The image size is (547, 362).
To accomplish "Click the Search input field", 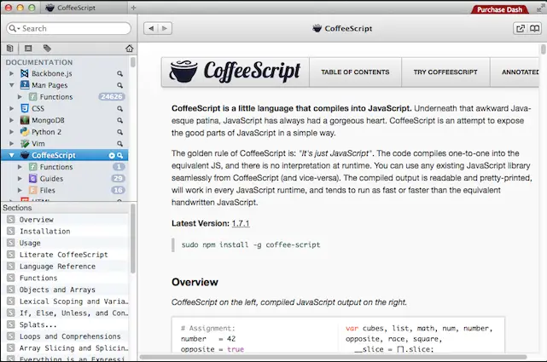I will tap(69, 29).
